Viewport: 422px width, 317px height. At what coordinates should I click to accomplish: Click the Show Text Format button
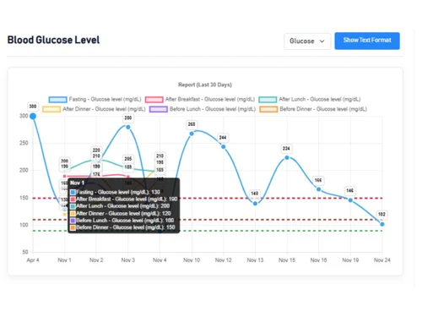pos(367,41)
